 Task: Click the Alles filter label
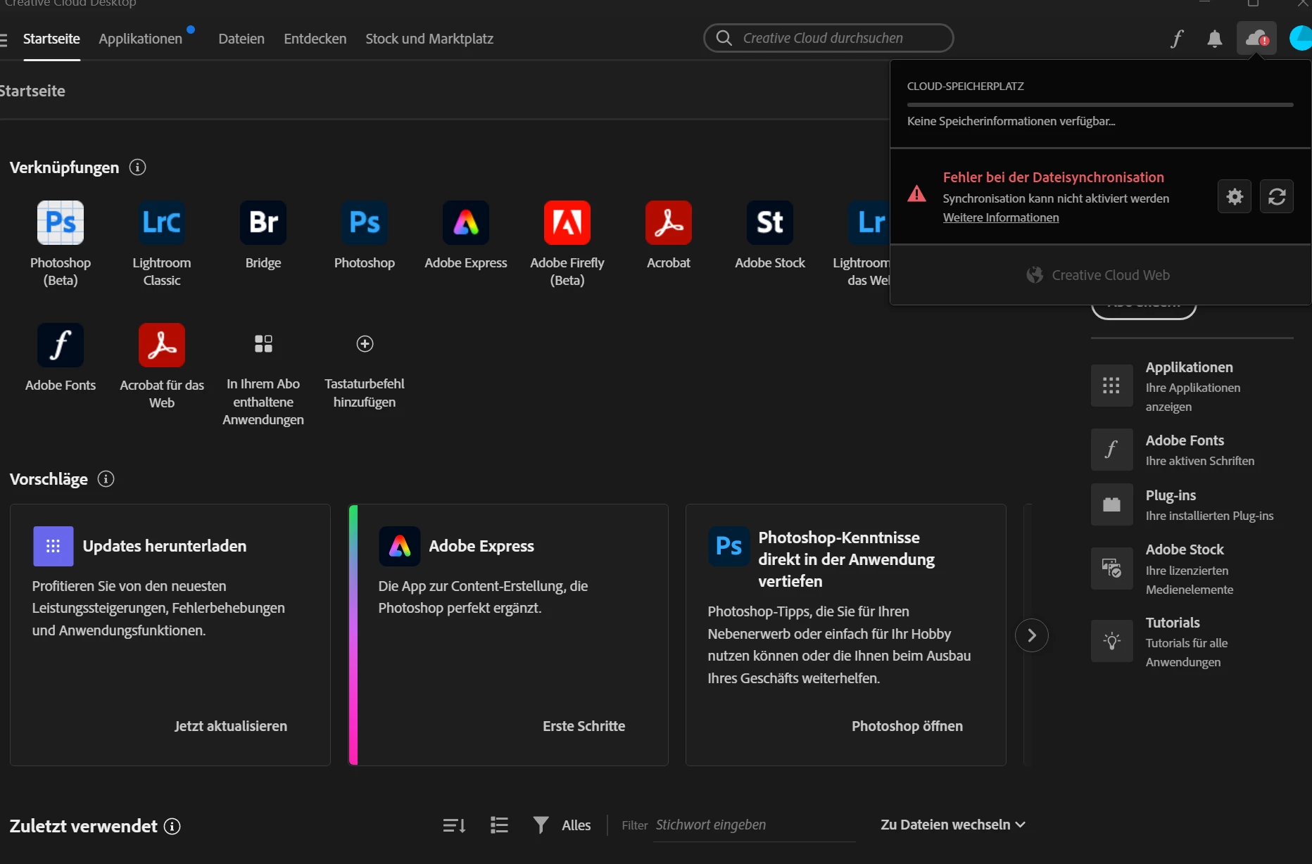point(576,825)
